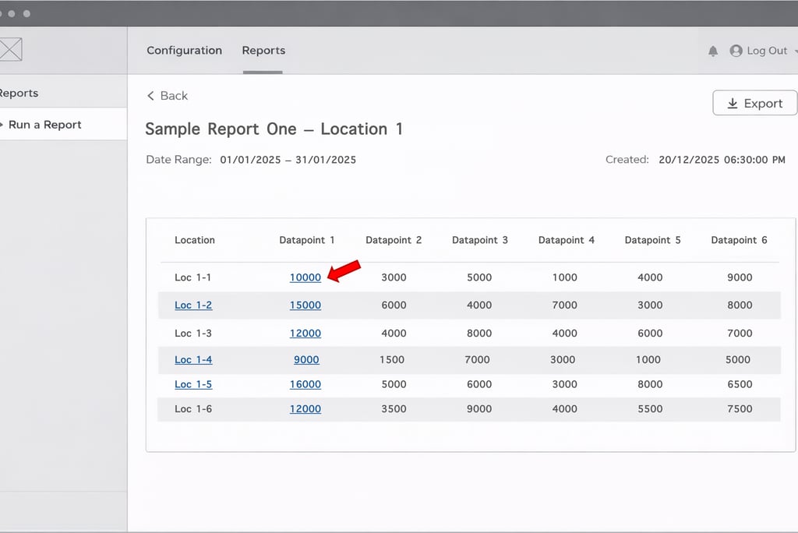Viewport: 798px width, 533px height.
Task: Click the download icon on Export button
Action: point(732,104)
